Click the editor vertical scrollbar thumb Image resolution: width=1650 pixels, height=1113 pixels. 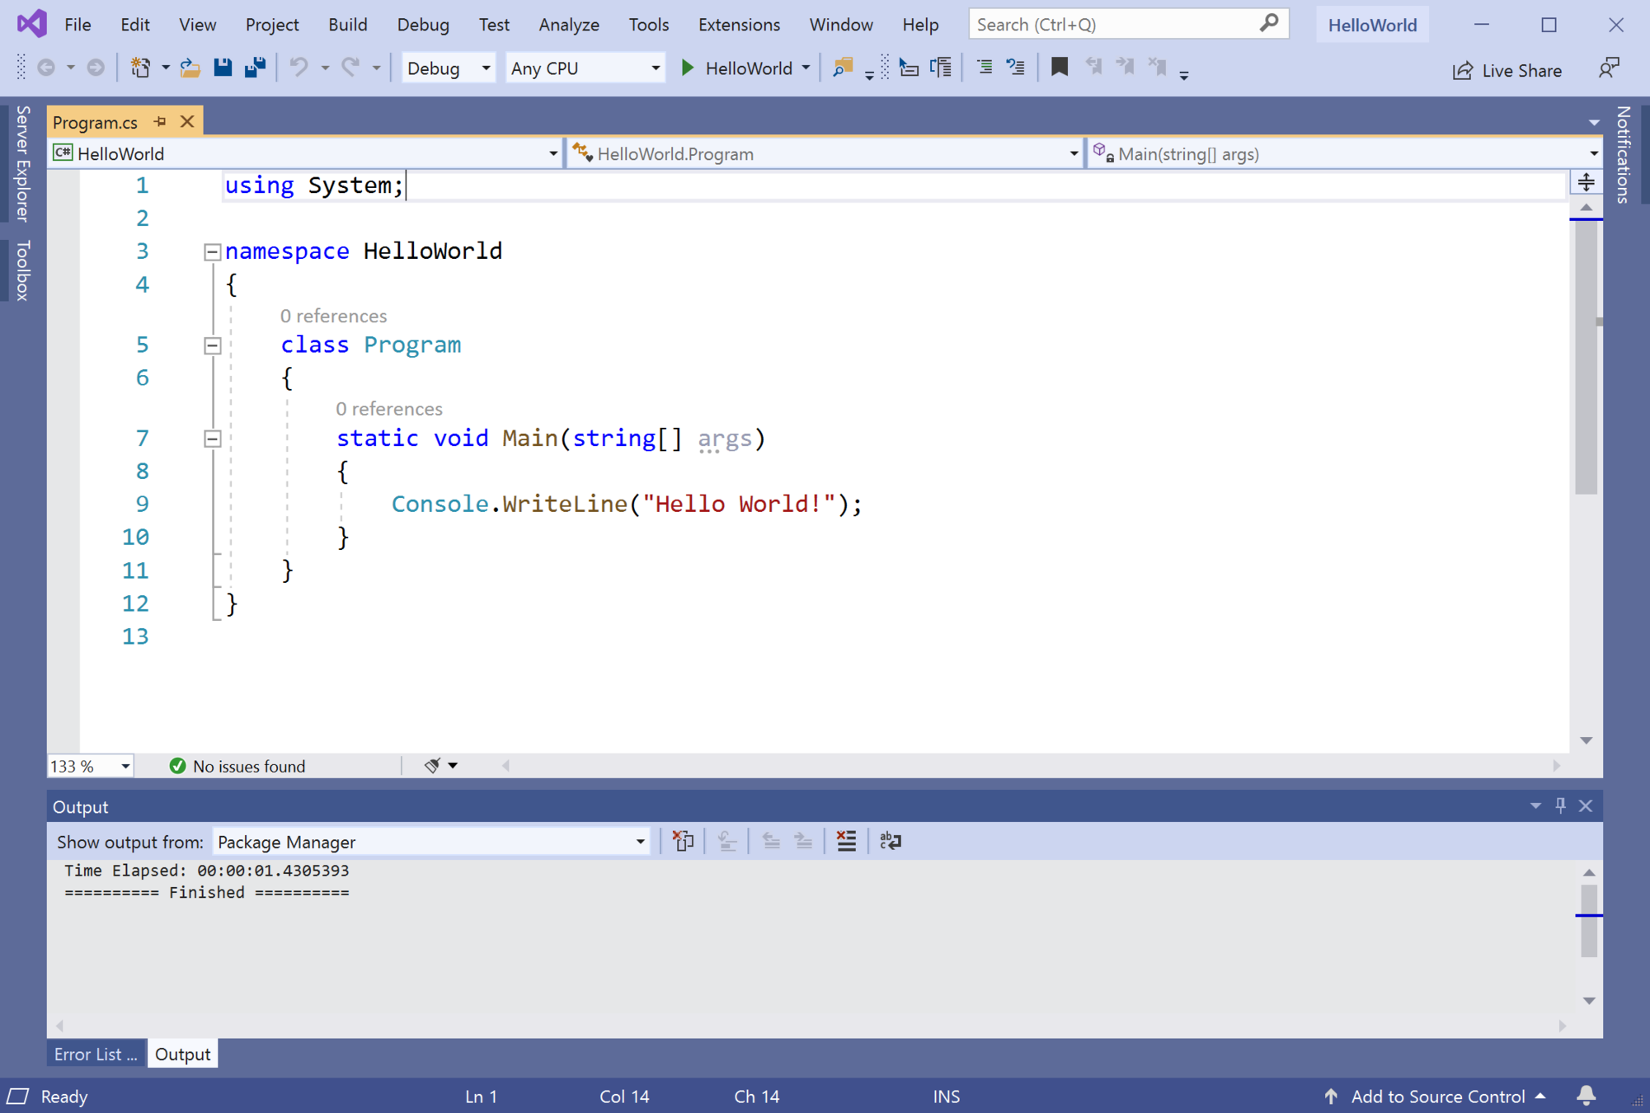click(1586, 355)
